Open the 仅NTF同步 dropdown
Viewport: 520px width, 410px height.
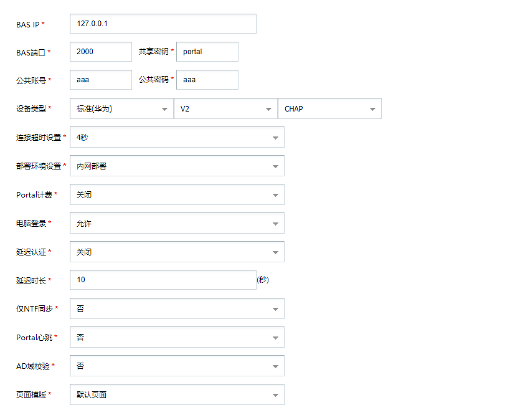(x=177, y=308)
